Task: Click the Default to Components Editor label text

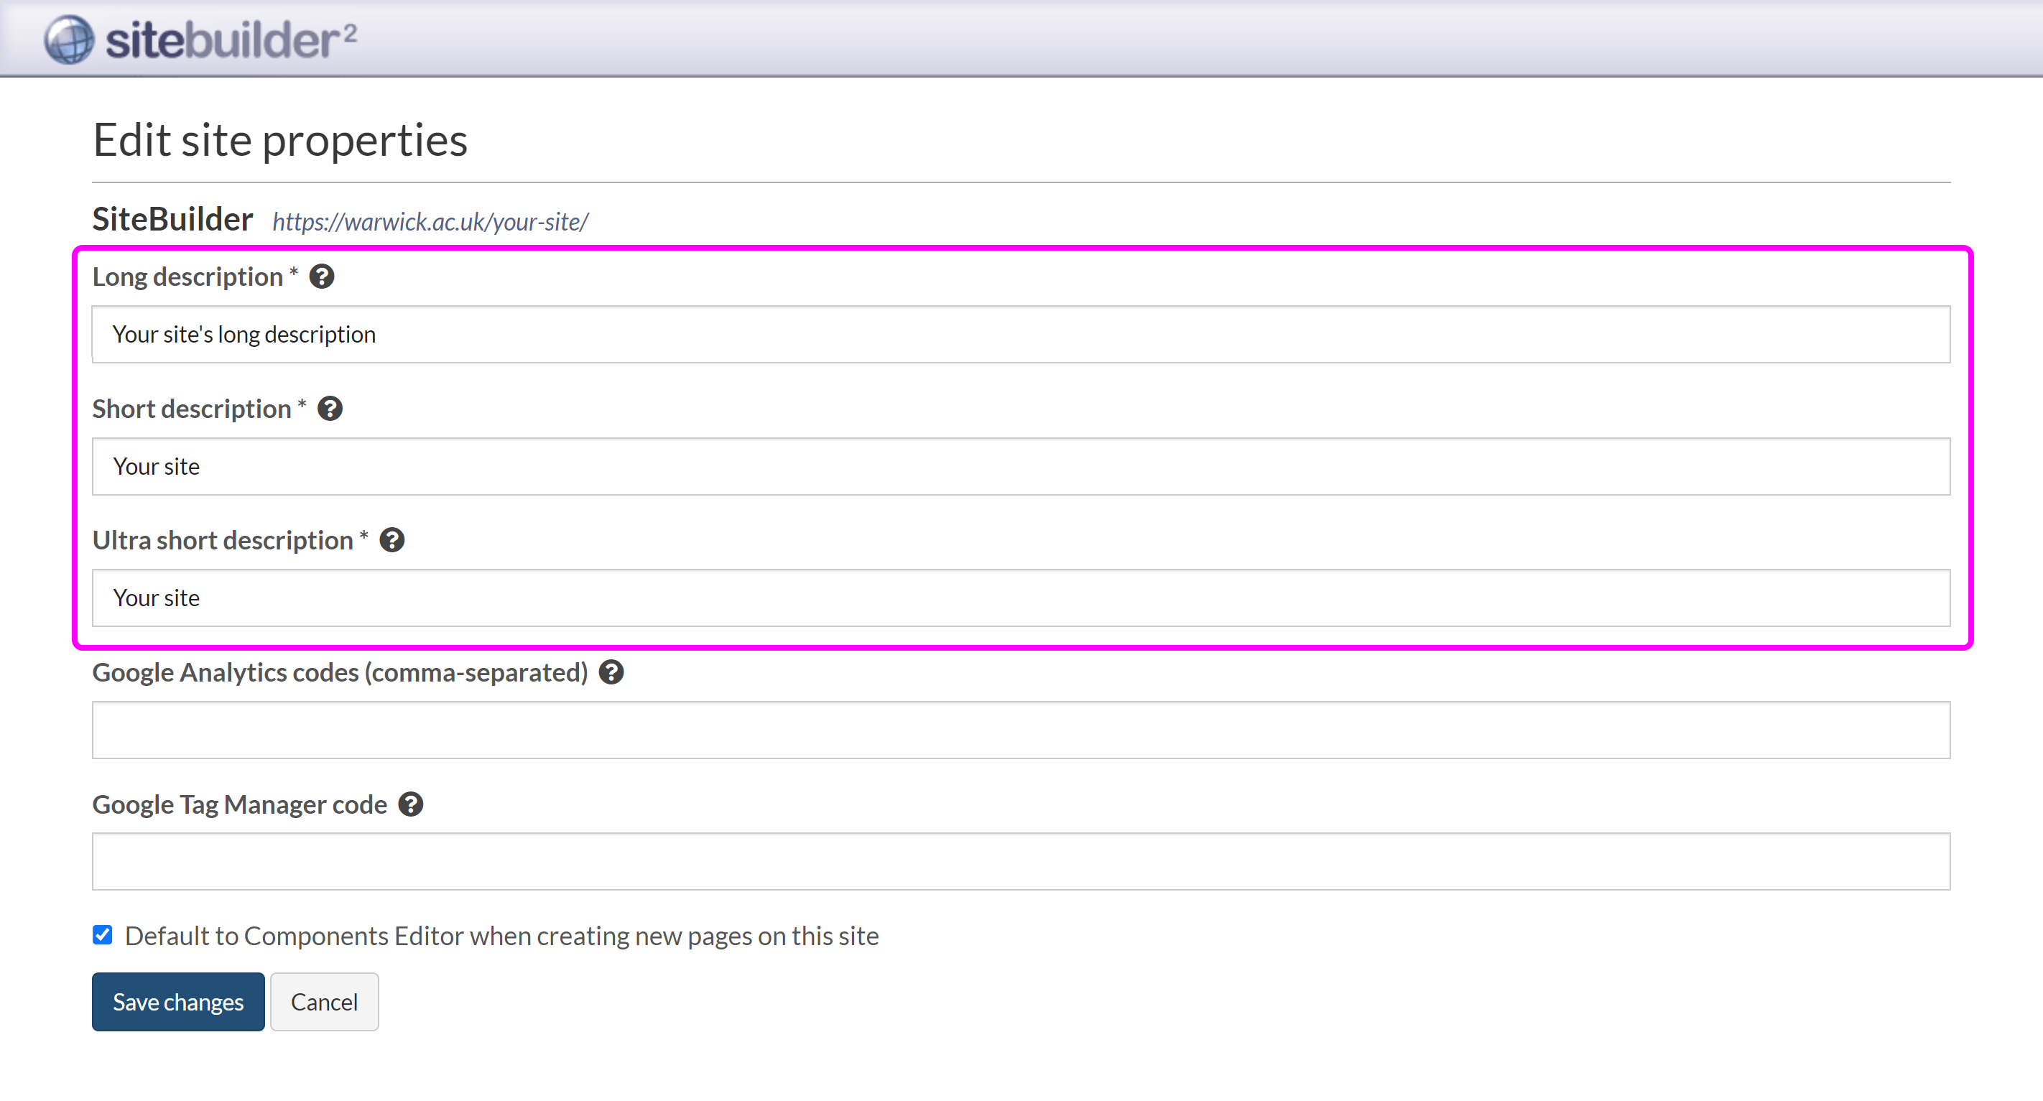Action: pos(501,936)
